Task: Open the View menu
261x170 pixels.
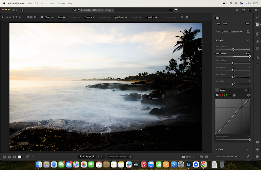Action: click(x=52, y=3)
